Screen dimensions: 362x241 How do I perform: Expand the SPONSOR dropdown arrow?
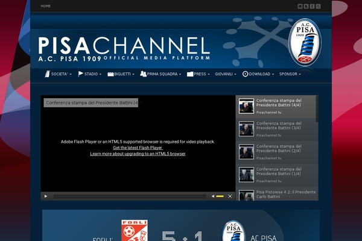pos(300,74)
